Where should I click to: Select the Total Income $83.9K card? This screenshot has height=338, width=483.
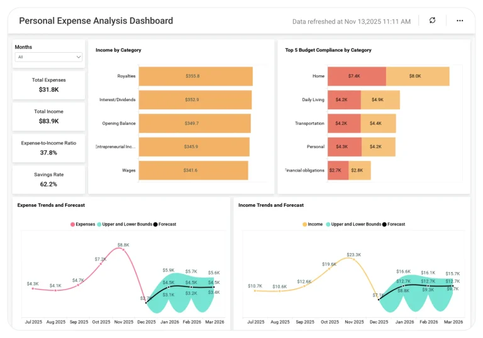click(48, 116)
